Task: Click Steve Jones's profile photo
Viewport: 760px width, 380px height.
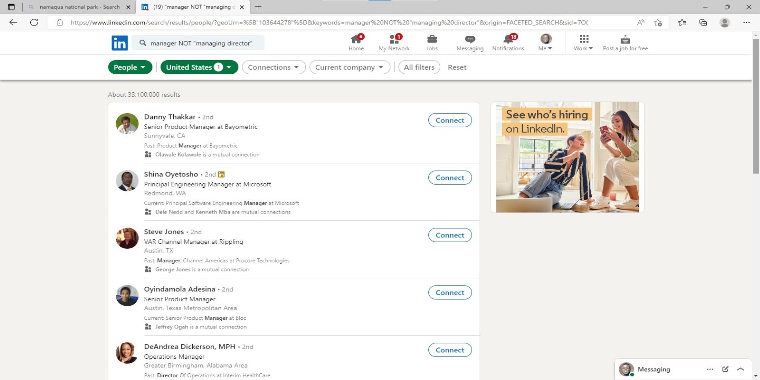Action: click(x=127, y=239)
